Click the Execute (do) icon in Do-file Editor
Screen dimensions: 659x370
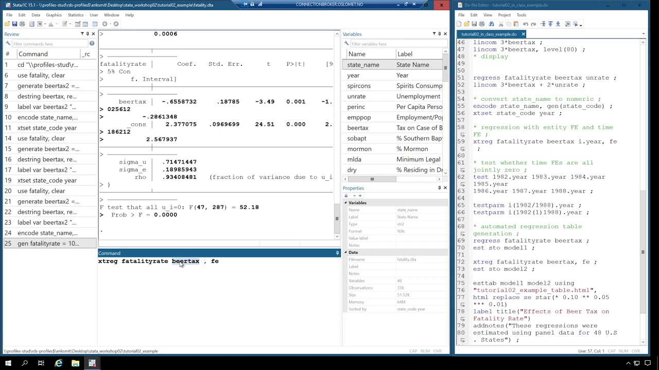pyautogui.click(x=575, y=24)
